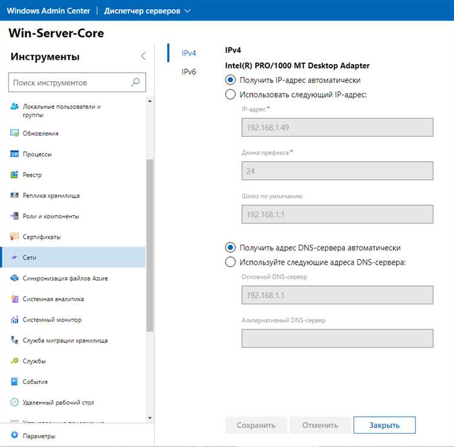The height and width of the screenshot is (447, 454).
Task: Click the tools list scroll down arrow
Action: coord(150,418)
